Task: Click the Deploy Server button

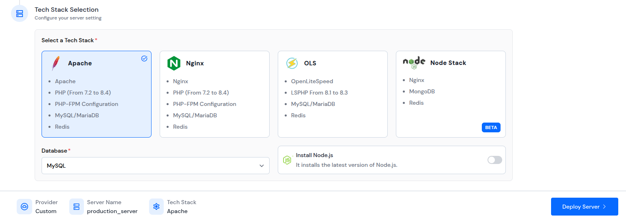Action: click(584, 207)
